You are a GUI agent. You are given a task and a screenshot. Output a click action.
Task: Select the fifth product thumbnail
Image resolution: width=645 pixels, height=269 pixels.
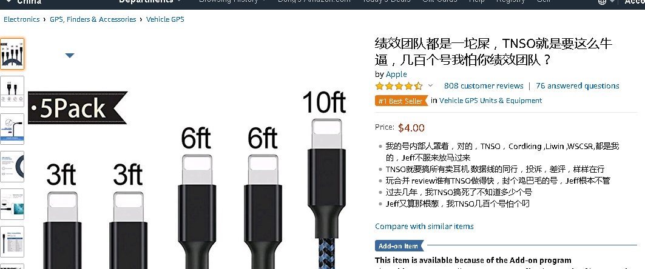(12, 204)
